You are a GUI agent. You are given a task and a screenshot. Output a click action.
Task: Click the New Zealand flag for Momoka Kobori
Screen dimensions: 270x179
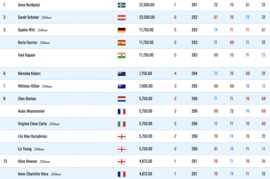122,74
